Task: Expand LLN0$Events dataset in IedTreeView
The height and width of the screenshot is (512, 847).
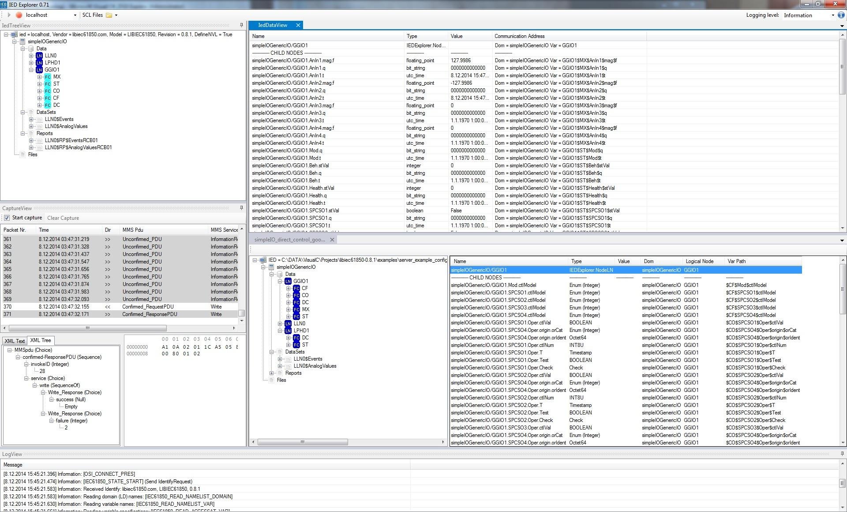Action: tap(31, 119)
